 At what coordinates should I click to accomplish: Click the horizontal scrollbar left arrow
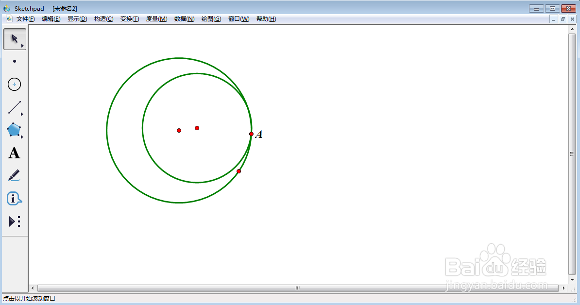coord(33,288)
